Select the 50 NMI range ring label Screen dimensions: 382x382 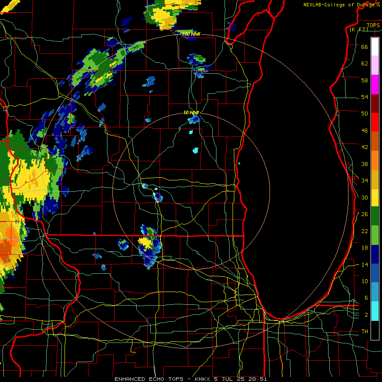[x=191, y=112]
